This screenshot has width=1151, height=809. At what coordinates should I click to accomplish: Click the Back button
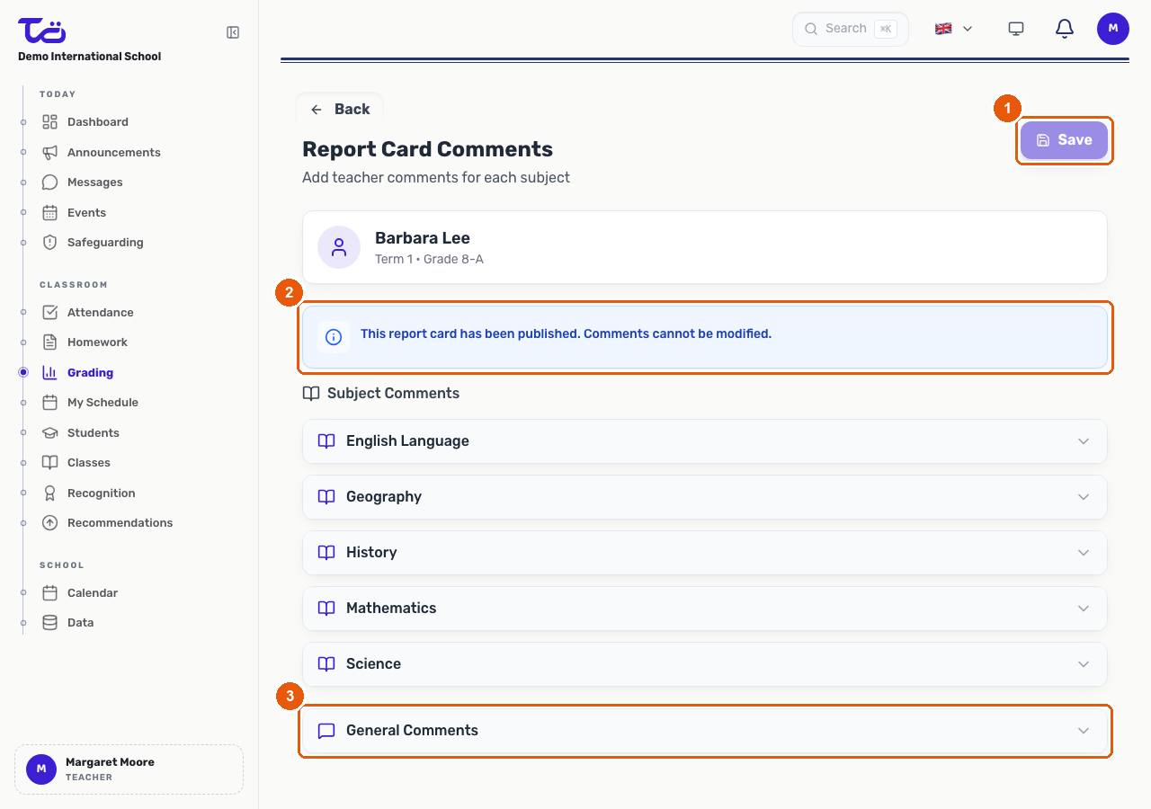[340, 109]
